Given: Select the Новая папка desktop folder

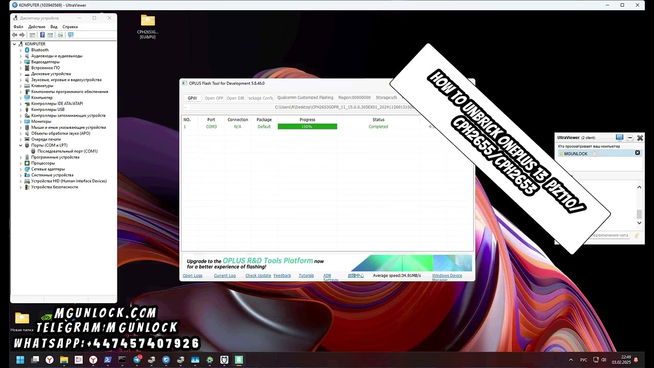Looking at the screenshot, I should pyautogui.click(x=22, y=322).
